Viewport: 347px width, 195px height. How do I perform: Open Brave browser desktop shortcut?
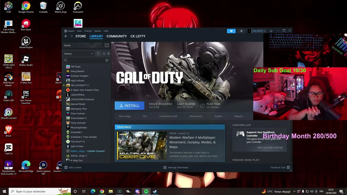tap(9, 131)
